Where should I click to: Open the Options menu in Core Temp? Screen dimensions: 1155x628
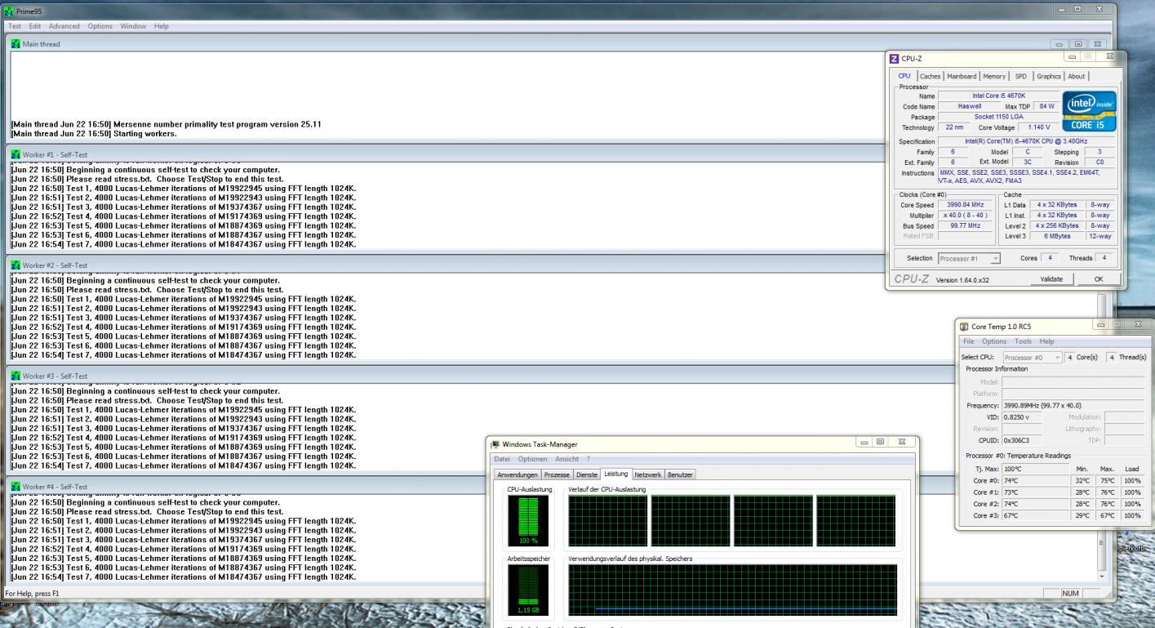pyautogui.click(x=994, y=341)
